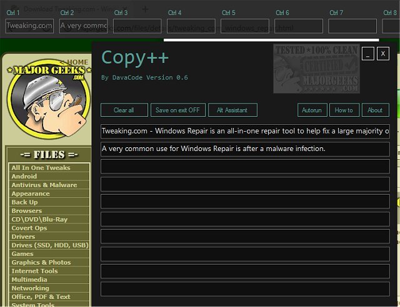Click the Ctrl 6 slot box
This screenshot has width=400, height=307.
(299, 26)
